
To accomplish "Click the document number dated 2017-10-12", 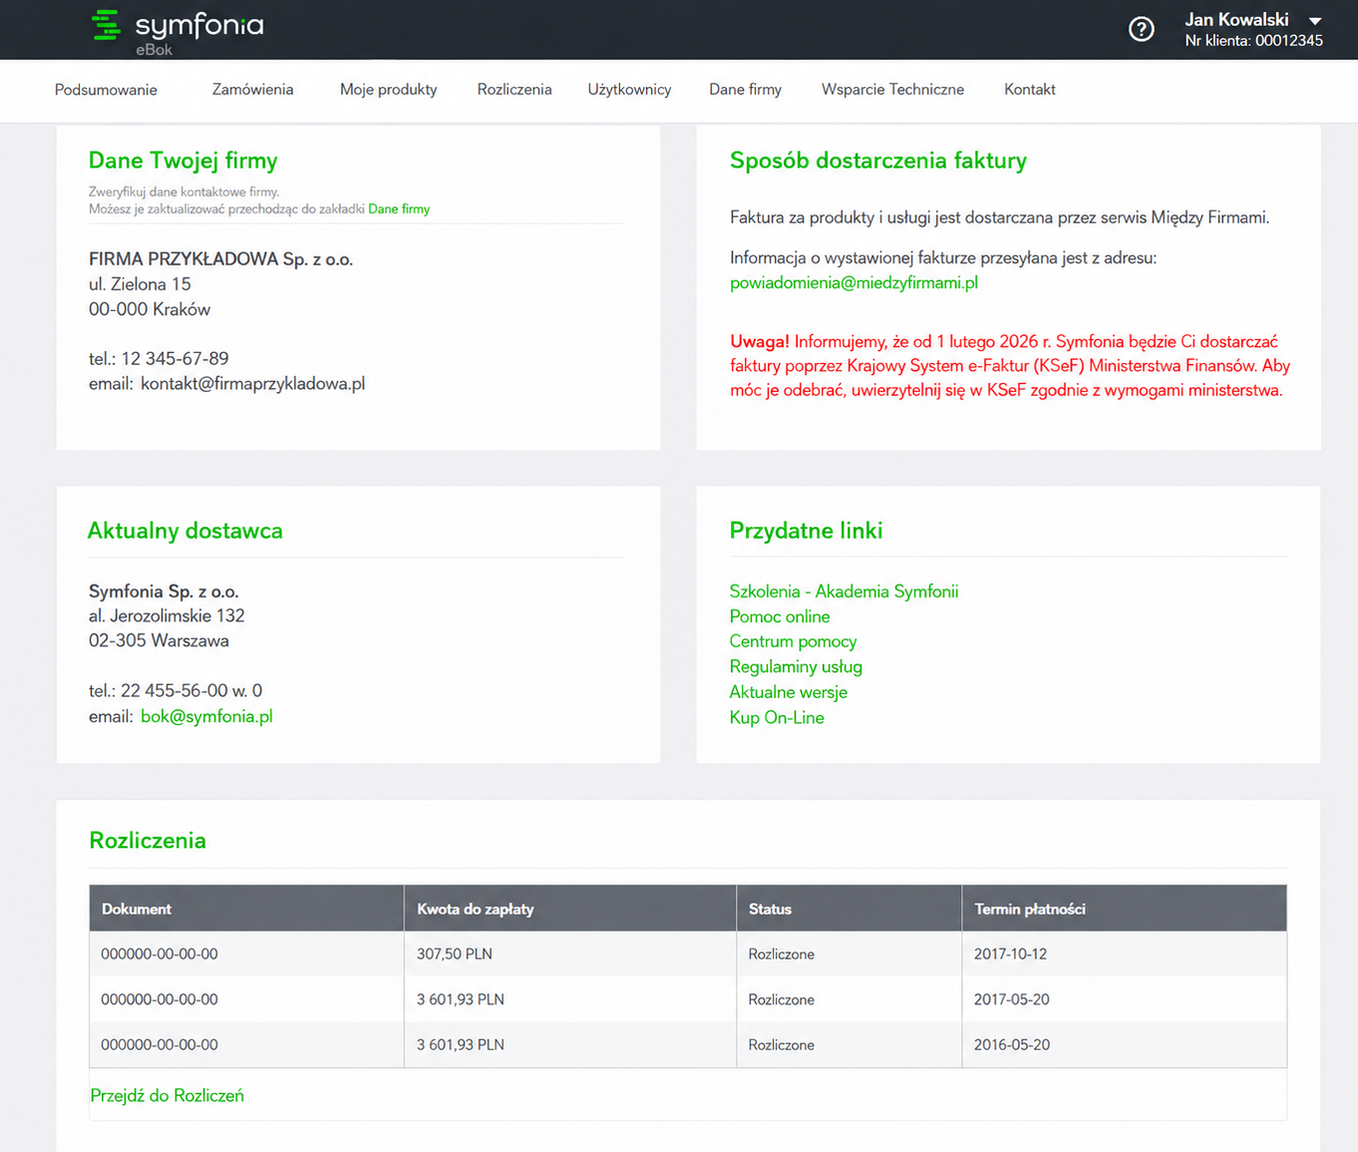I will (x=159, y=955).
